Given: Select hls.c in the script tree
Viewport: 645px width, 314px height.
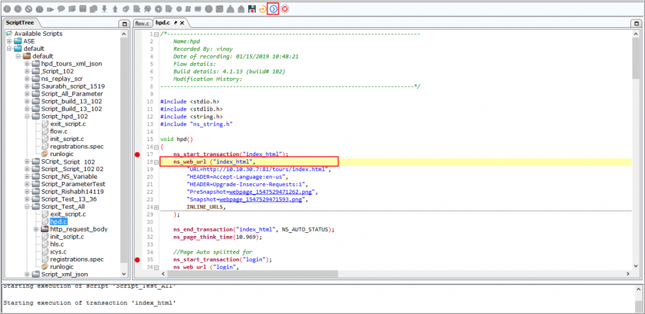Looking at the screenshot, I should (x=57, y=244).
